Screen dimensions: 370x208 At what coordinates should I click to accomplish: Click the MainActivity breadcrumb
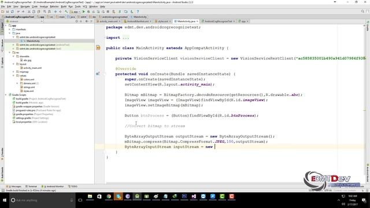(x=139, y=17)
